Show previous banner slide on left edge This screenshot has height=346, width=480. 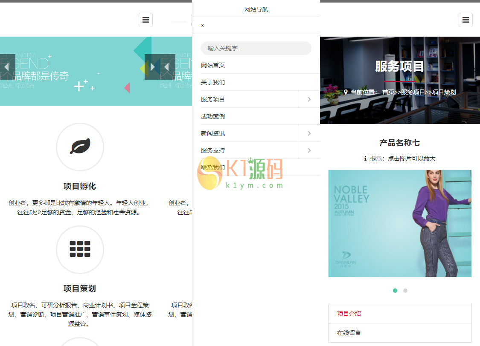click(7, 66)
